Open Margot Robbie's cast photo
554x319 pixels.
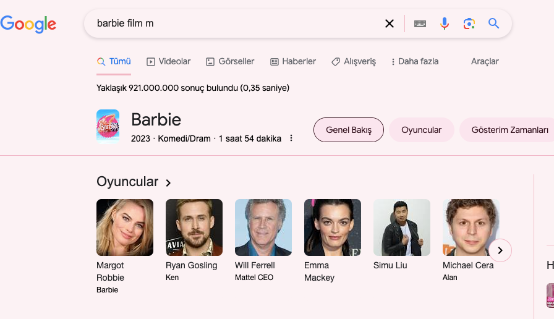[x=125, y=228]
